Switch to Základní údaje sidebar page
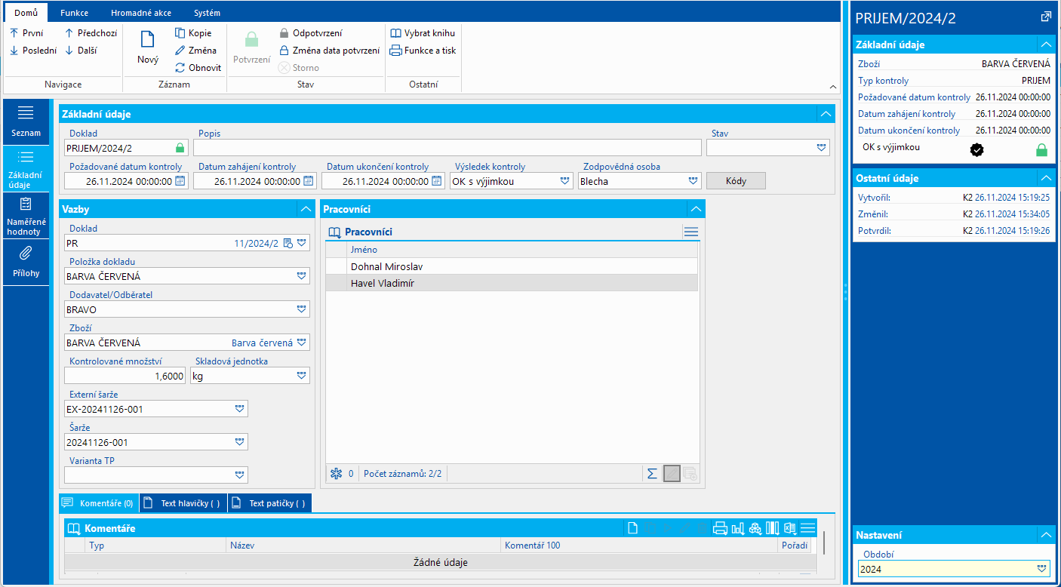 click(26, 167)
